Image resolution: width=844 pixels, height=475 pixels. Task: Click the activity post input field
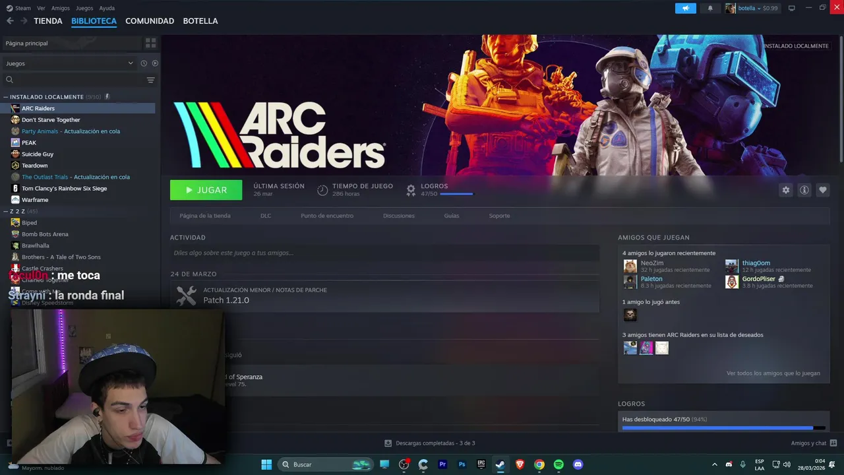click(384, 253)
